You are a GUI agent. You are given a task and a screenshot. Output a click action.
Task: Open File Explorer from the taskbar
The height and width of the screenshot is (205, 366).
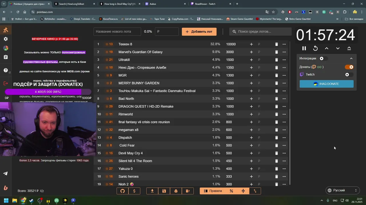(15, 200)
